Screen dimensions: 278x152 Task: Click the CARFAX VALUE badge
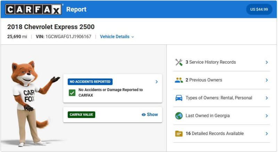pyautogui.click(x=81, y=115)
